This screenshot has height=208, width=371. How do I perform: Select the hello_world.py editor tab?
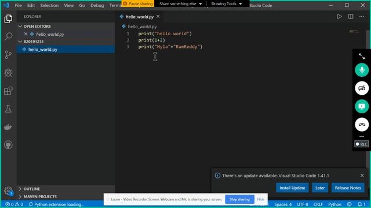tap(140, 17)
